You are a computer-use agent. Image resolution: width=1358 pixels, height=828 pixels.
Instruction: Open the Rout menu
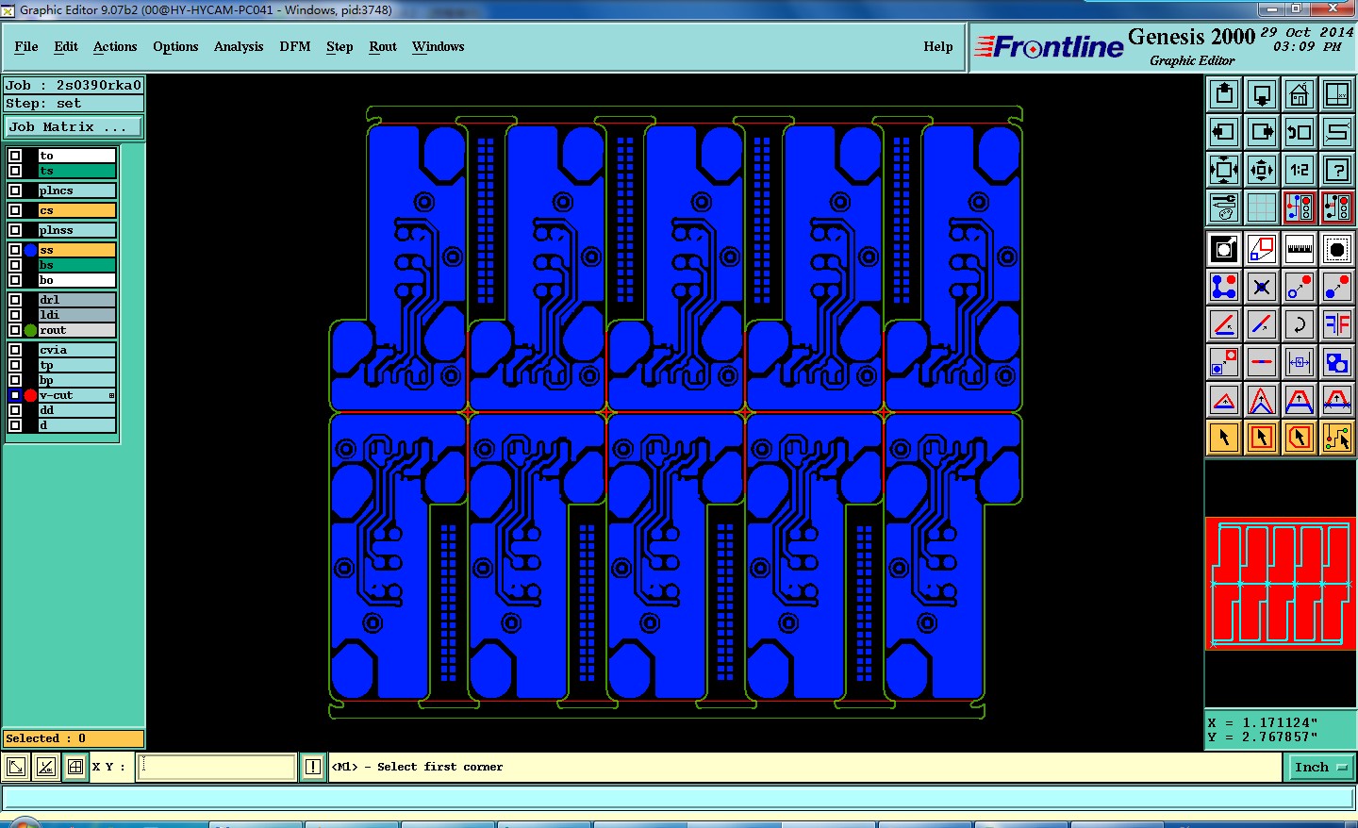pyautogui.click(x=383, y=46)
